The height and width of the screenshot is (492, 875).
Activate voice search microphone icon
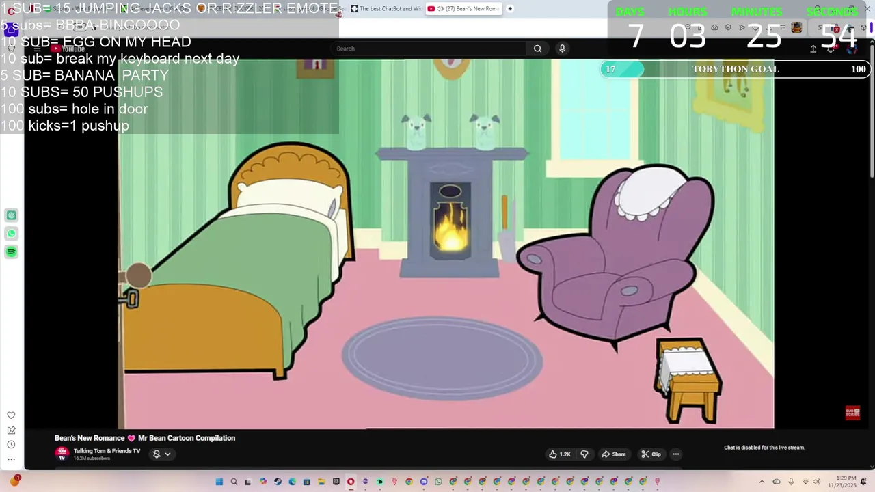pyautogui.click(x=562, y=49)
